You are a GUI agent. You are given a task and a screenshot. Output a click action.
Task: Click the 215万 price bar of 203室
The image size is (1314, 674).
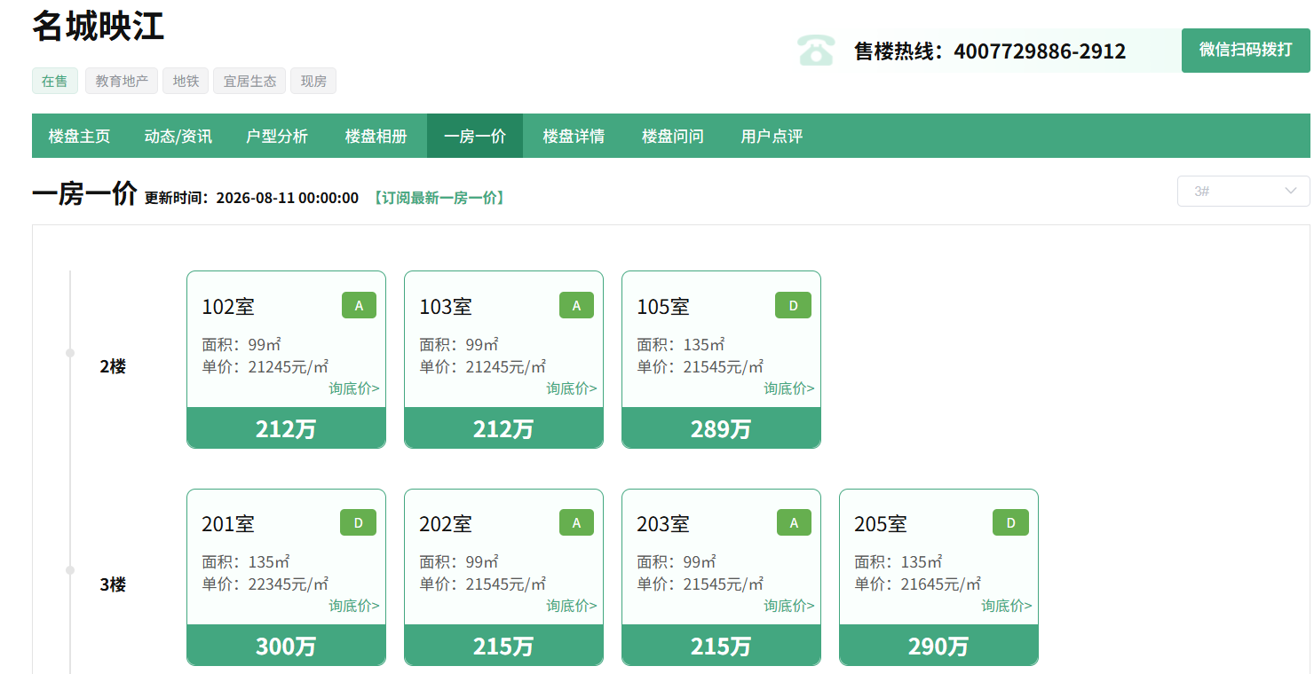pyautogui.click(x=721, y=646)
